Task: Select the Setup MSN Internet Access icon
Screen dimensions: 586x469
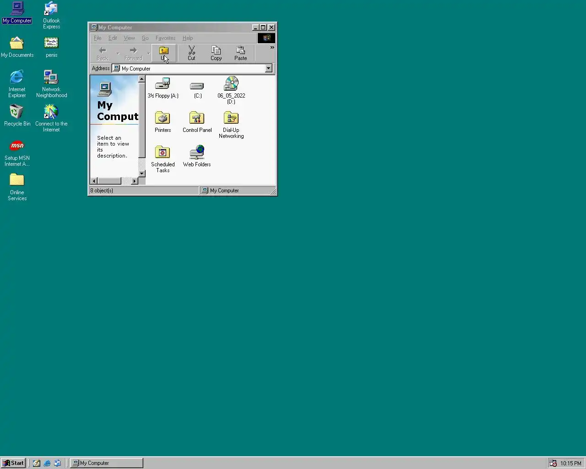Action: 17,153
